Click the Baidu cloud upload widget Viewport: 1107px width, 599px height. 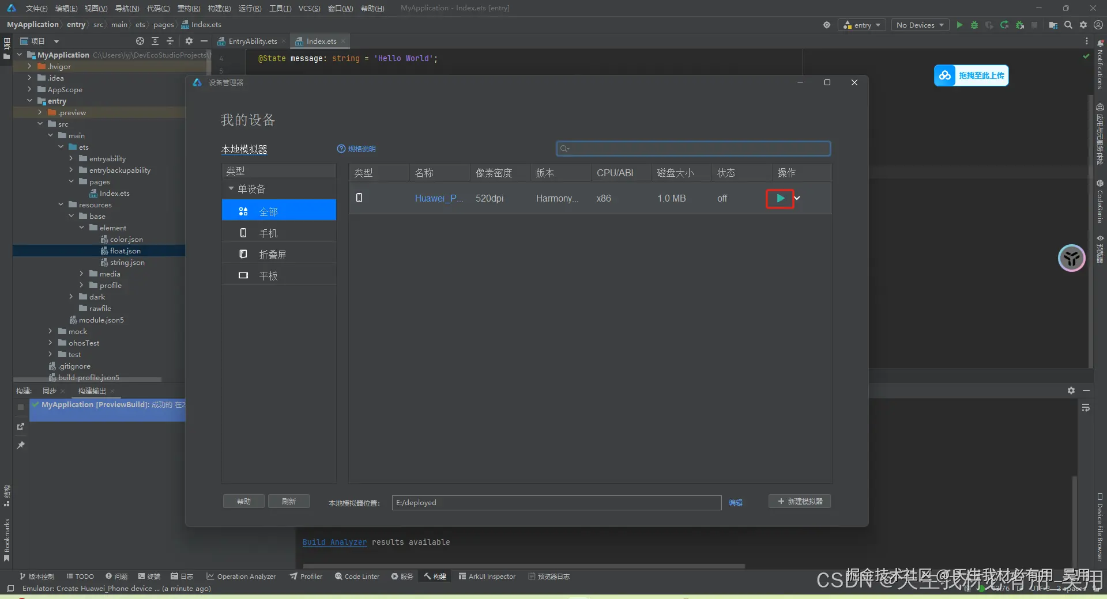971,75
